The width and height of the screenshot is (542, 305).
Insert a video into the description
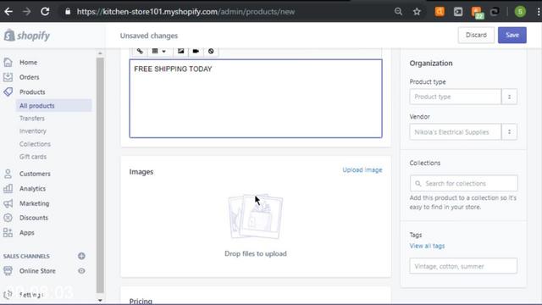click(x=196, y=51)
